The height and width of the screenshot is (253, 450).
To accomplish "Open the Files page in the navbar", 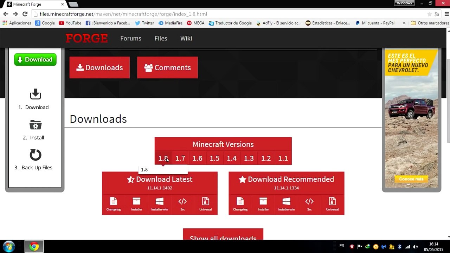I will pos(161,38).
